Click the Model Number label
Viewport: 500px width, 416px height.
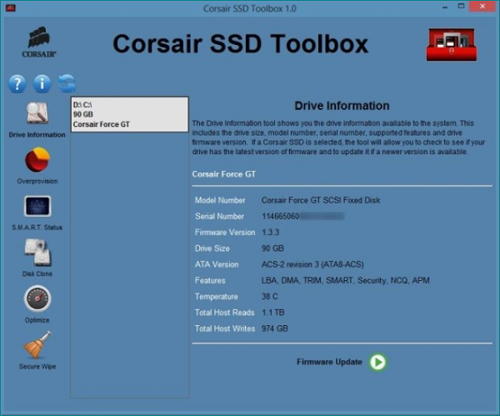tap(220, 200)
